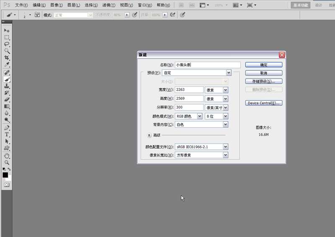335x237 pixels.
Task: Click the black foreground color swatch
Action: [5, 175]
